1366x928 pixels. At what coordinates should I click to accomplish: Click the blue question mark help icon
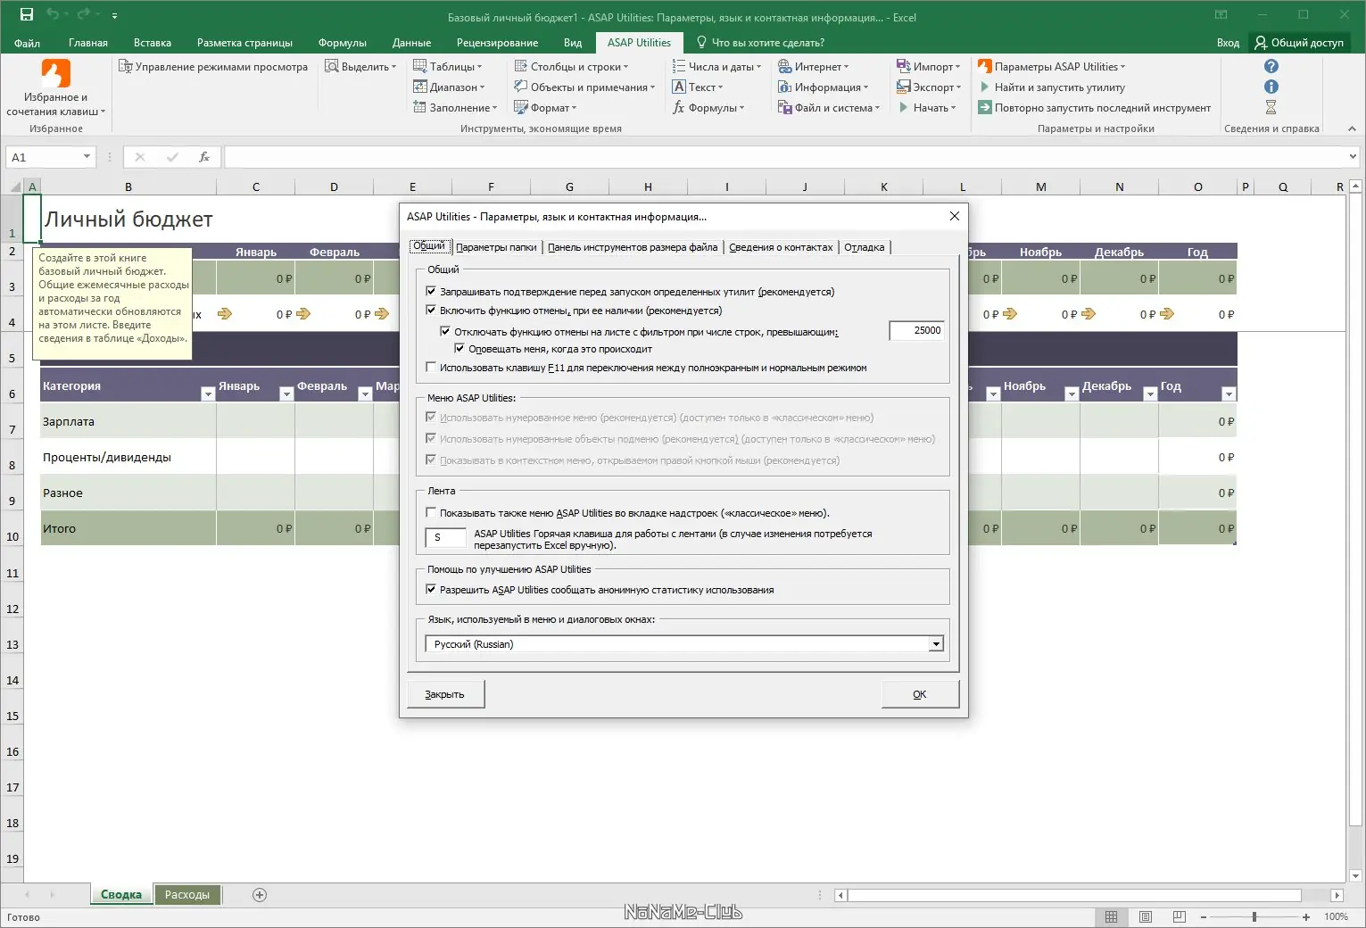1271,66
